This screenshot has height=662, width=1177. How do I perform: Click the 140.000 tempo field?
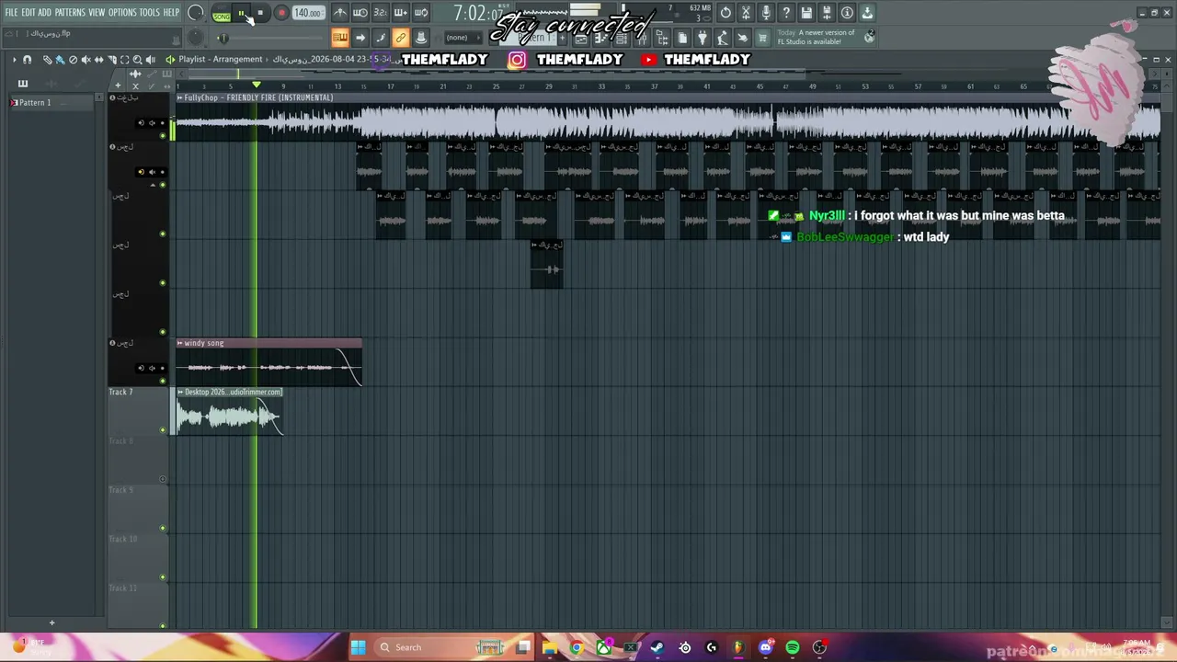click(308, 14)
